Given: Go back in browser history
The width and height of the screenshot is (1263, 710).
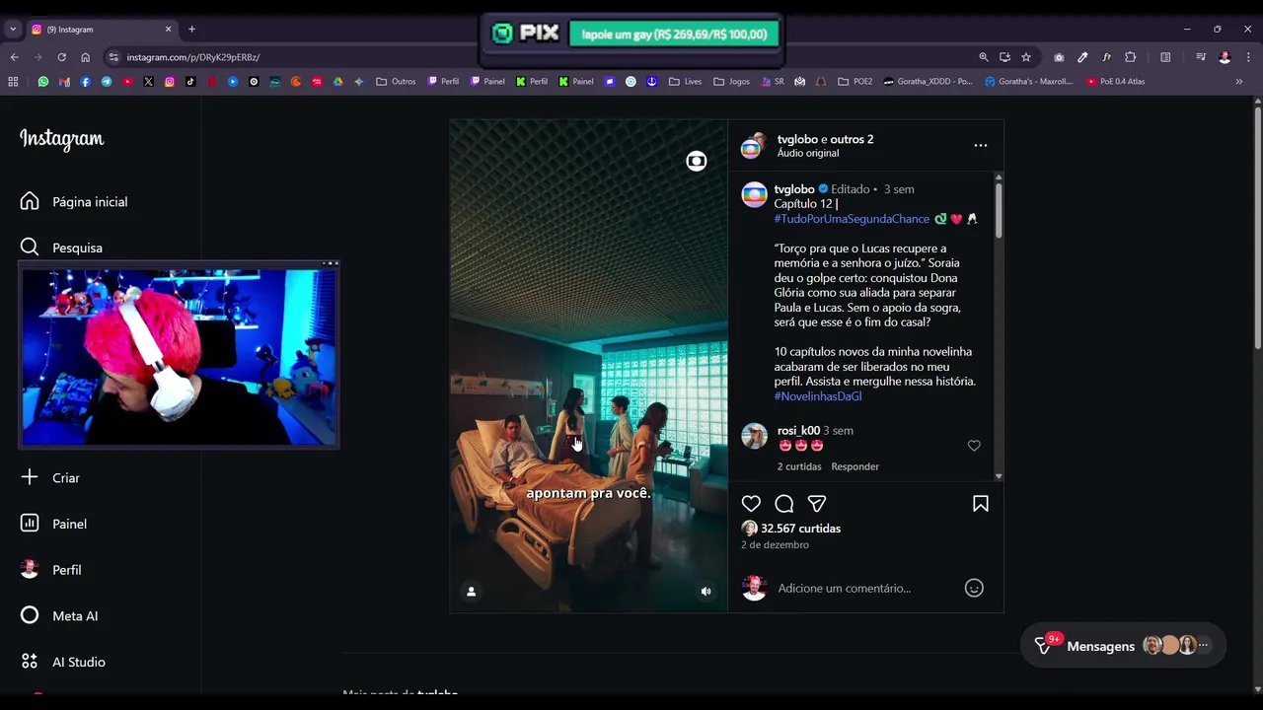Looking at the screenshot, I should click(x=14, y=57).
